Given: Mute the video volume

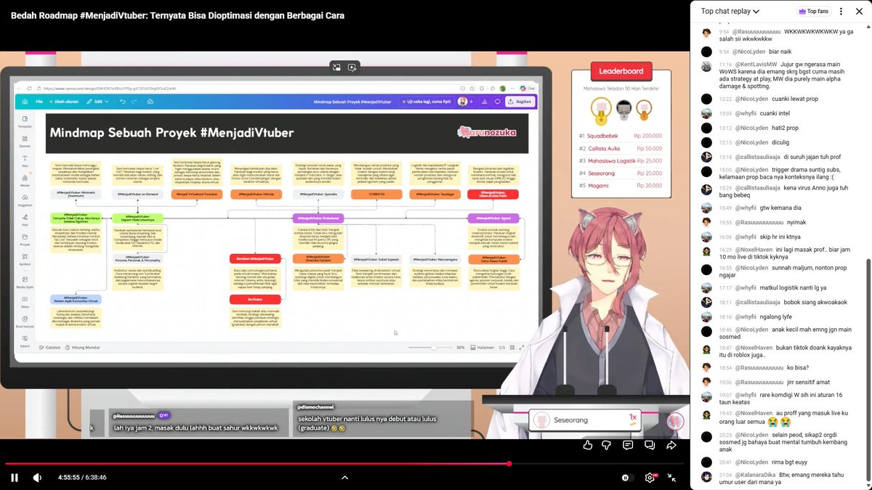Looking at the screenshot, I should [x=37, y=478].
